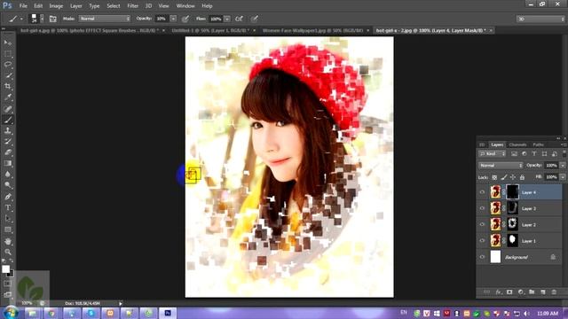The width and height of the screenshot is (568, 319).
Task: Open the Window menu
Action: (x=185, y=6)
